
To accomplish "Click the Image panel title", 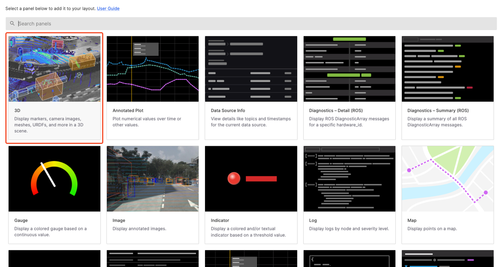I will (119, 221).
